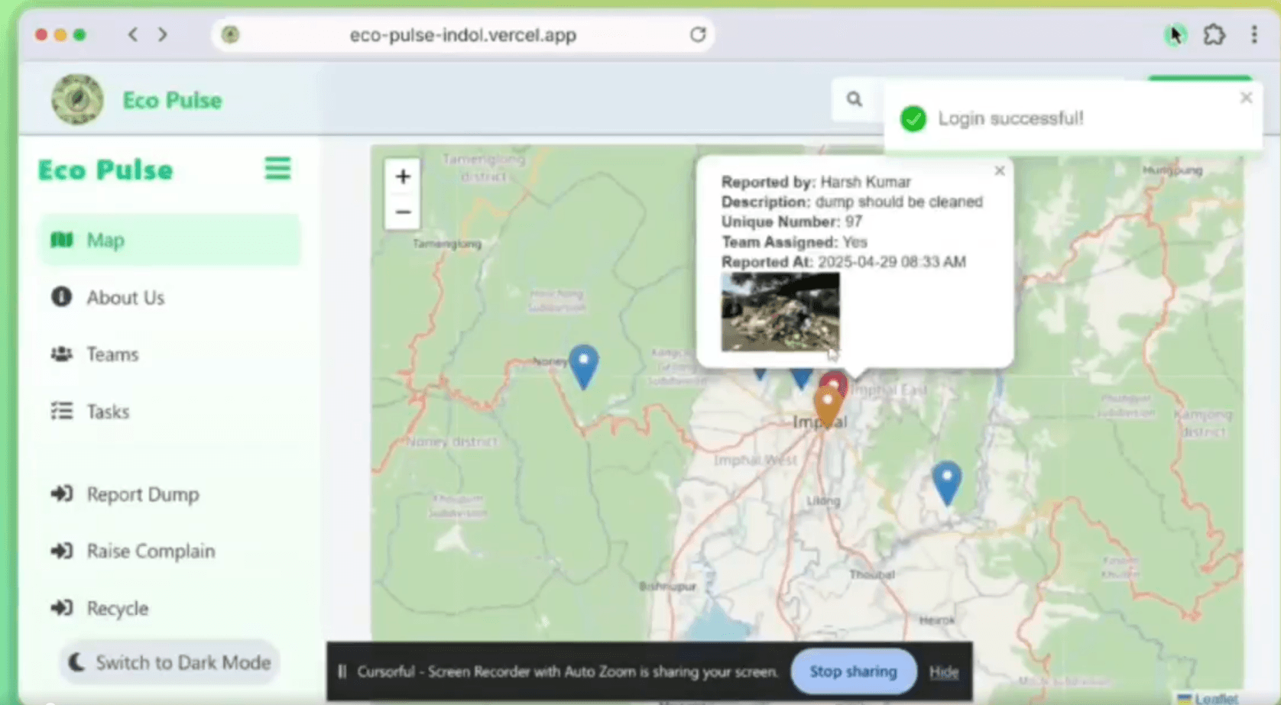The image size is (1281, 705).
Task: Click the search magnifier icon
Action: coord(854,99)
